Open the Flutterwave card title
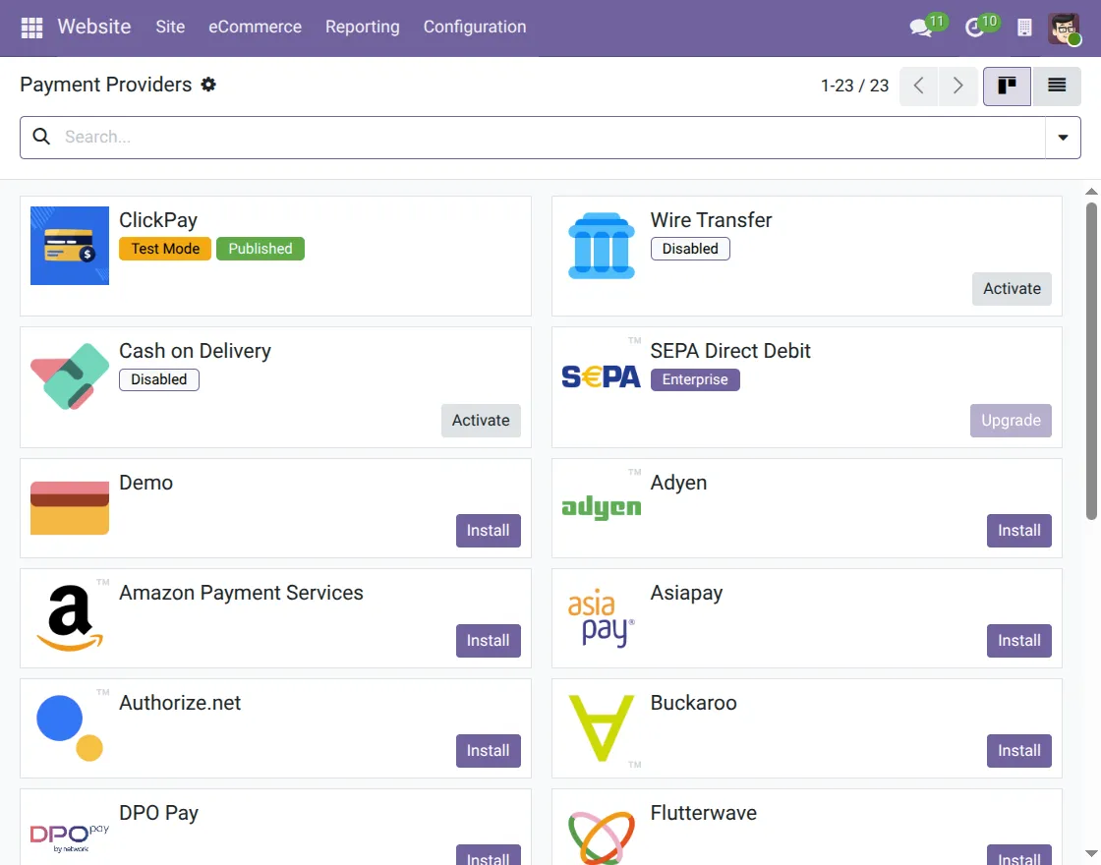 click(703, 812)
